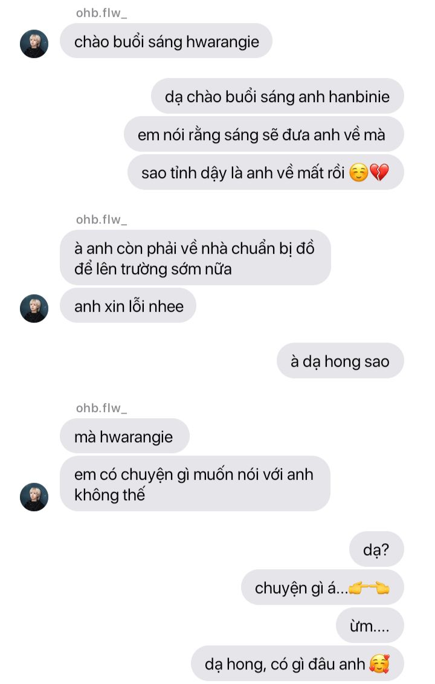Select the 'ừm....' message bubble
Screen dimensions: 435x684
(x=370, y=625)
